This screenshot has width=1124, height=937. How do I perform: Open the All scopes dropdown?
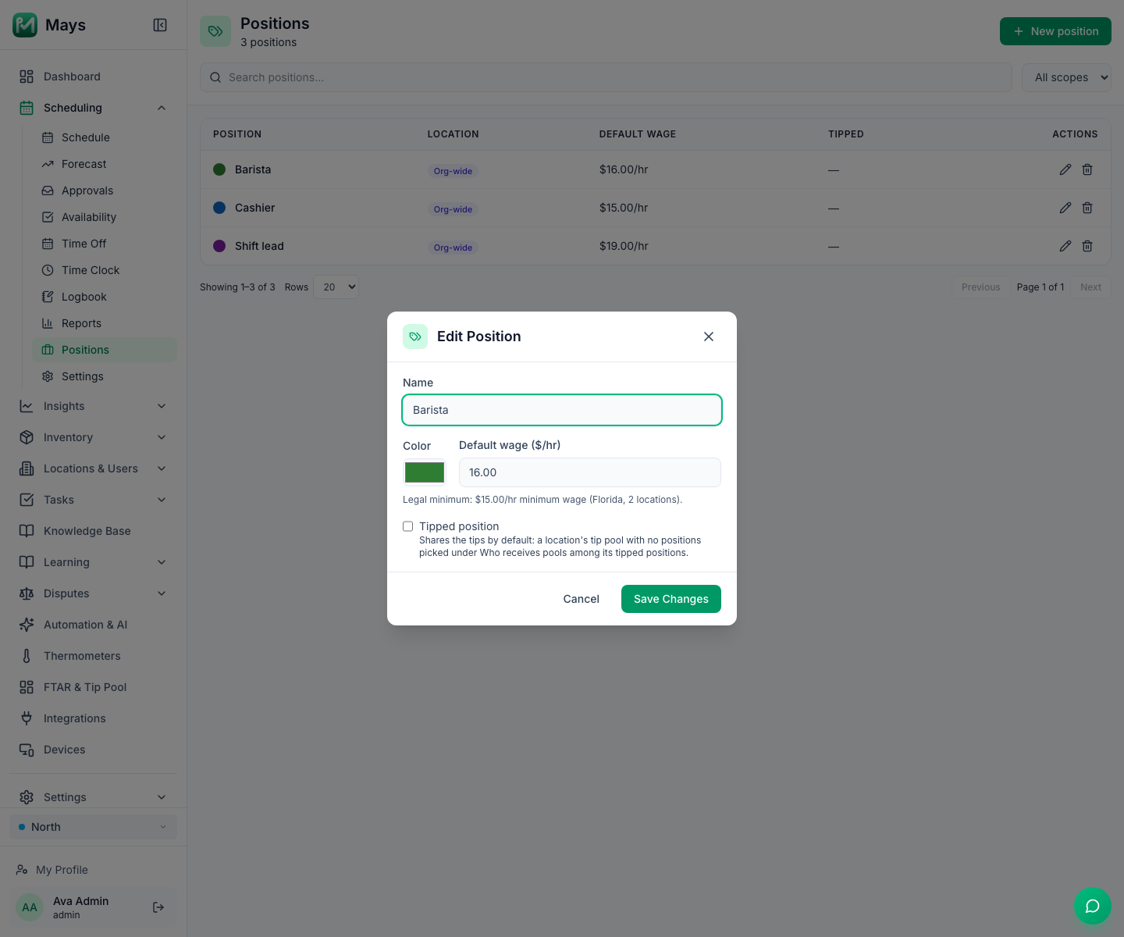click(x=1066, y=77)
